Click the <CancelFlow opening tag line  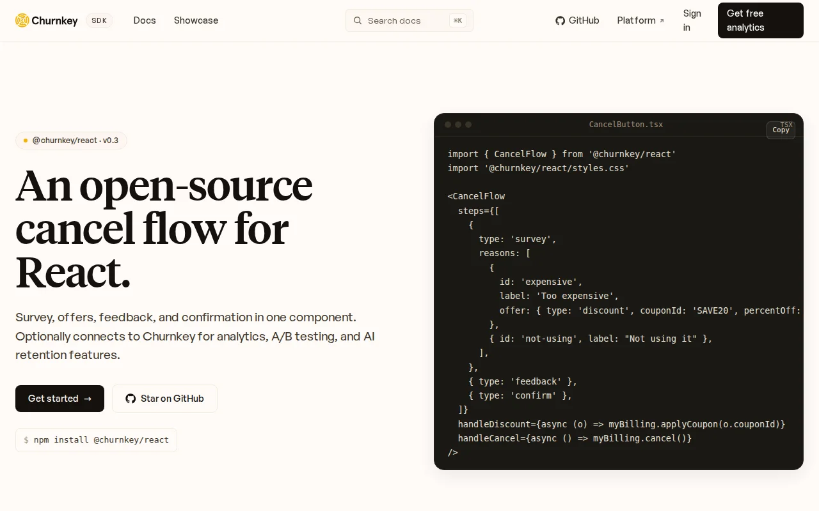476,196
